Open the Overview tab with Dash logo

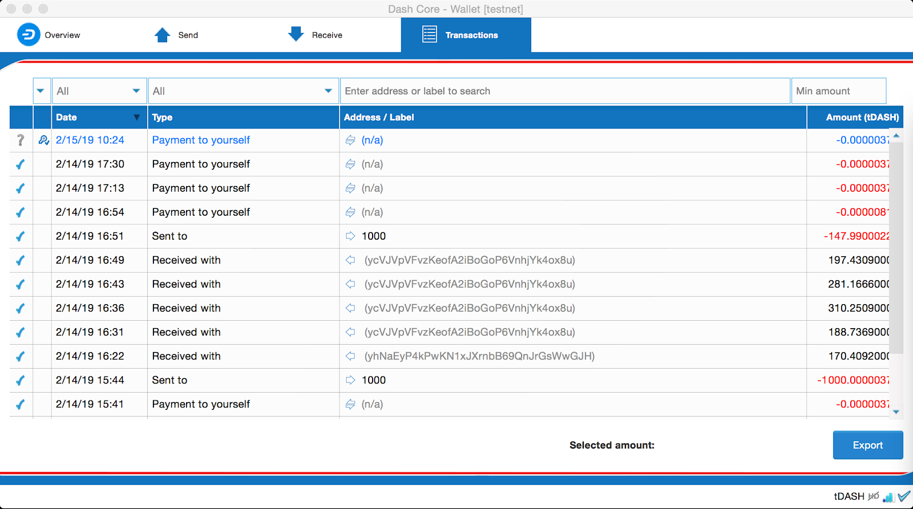click(49, 35)
